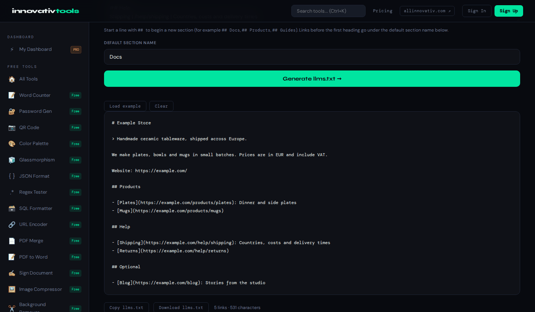Click the JSON Format braces icon
Image resolution: width=535 pixels, height=312 pixels.
pyautogui.click(x=12, y=176)
